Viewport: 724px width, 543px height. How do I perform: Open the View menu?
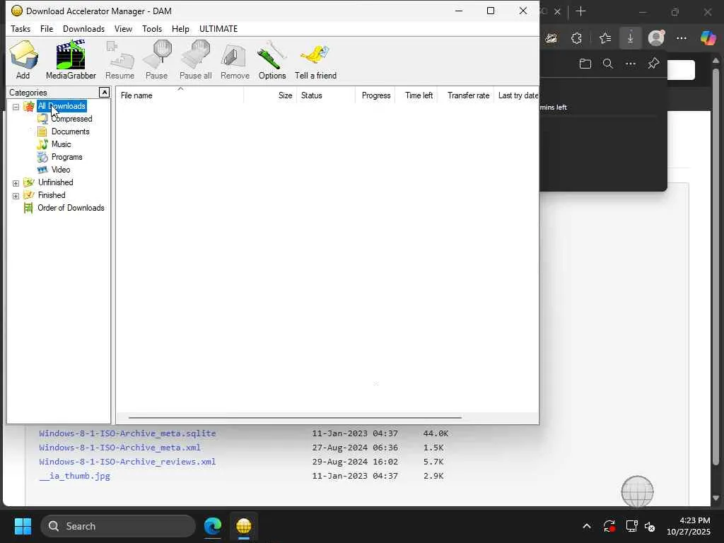point(123,28)
